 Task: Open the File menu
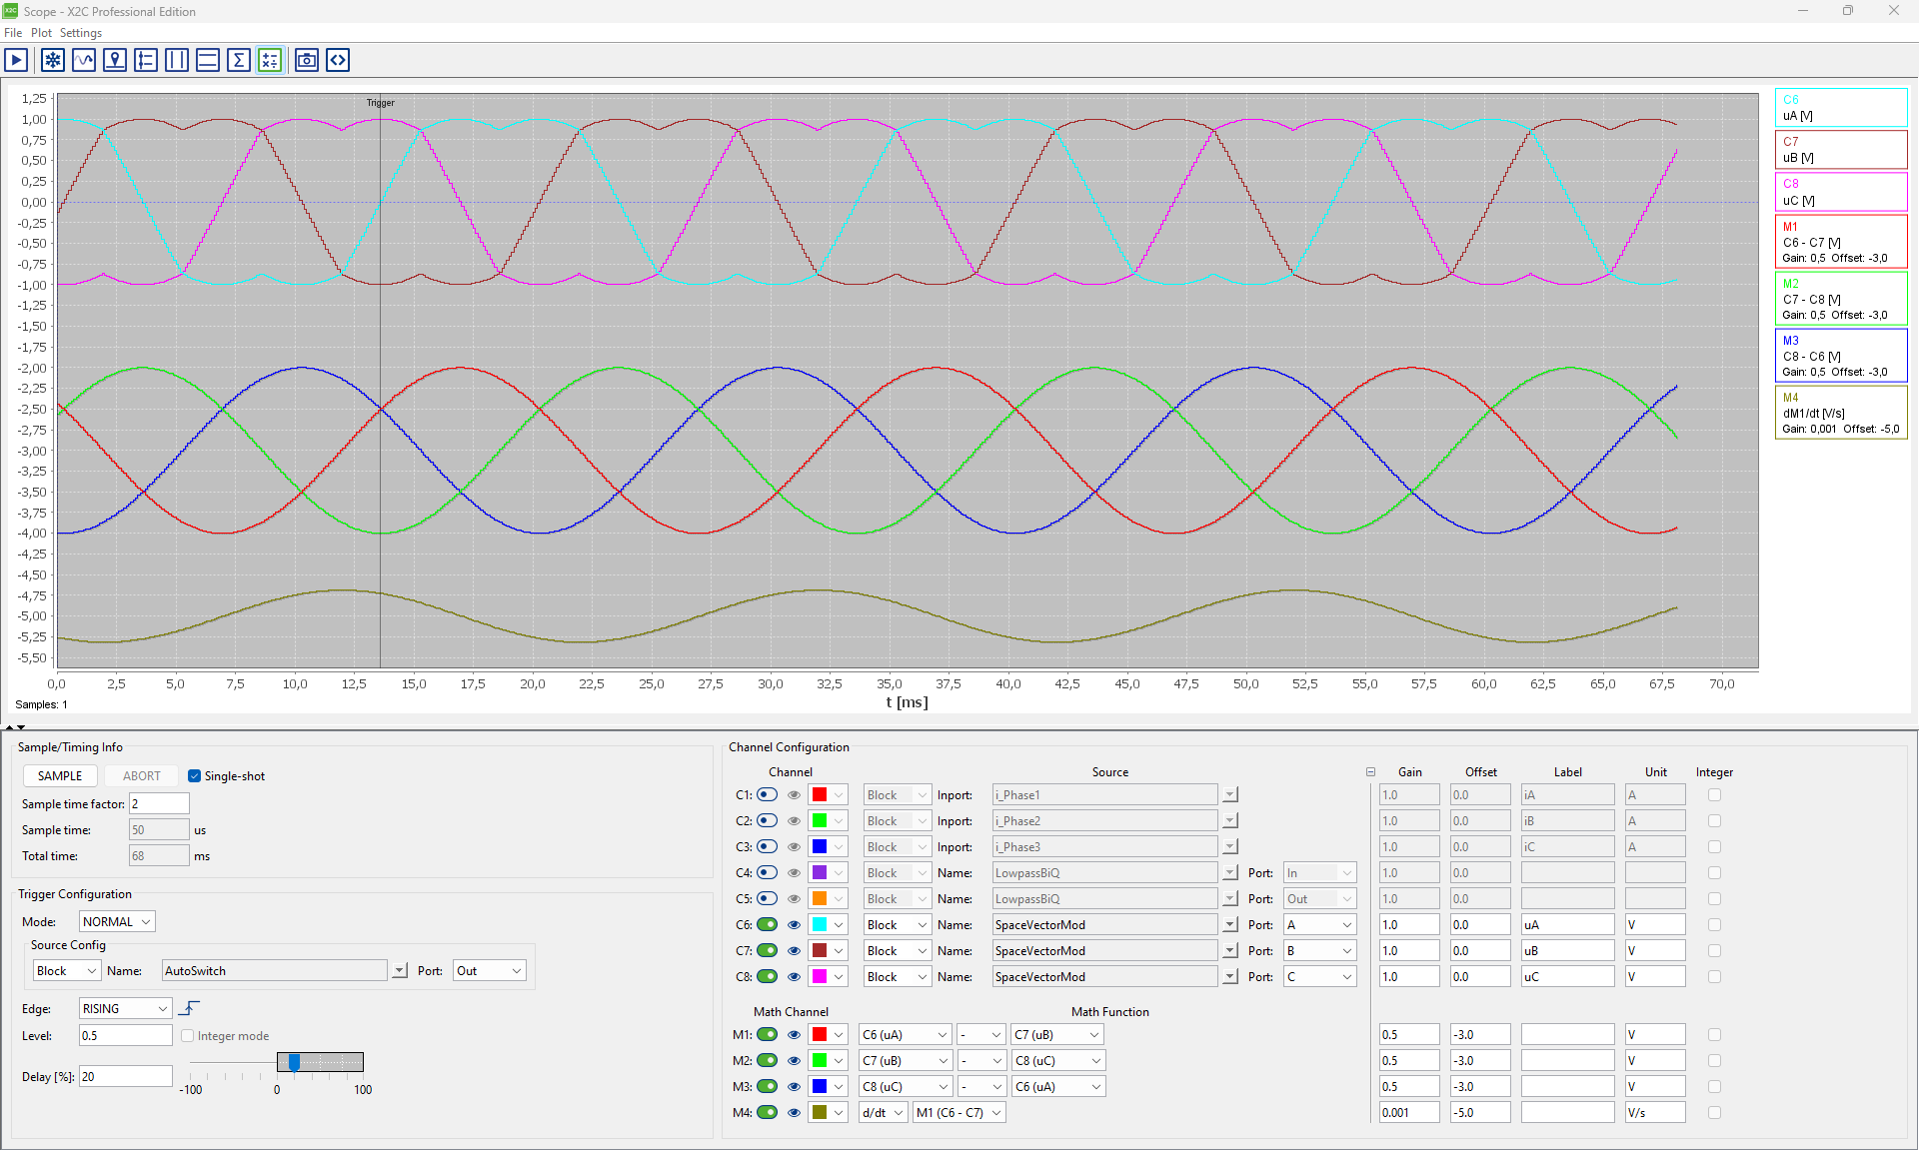[13, 33]
